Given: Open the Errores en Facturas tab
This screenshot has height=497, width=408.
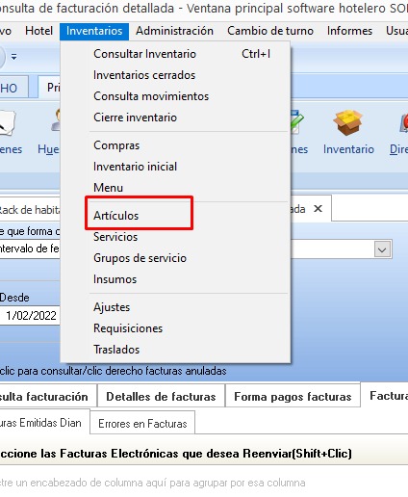Looking at the screenshot, I should click(142, 424).
